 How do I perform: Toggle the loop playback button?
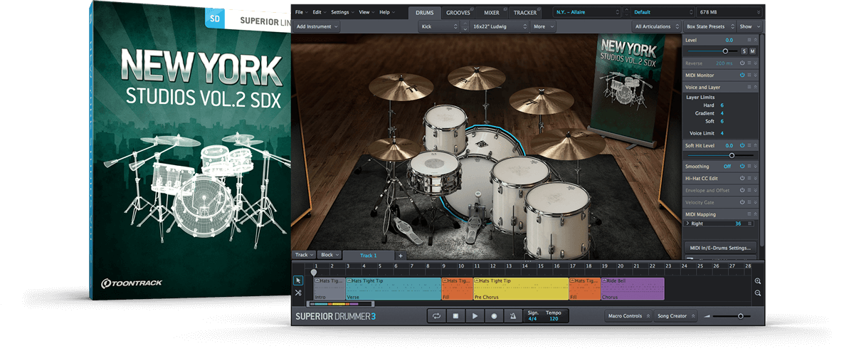[x=436, y=316]
